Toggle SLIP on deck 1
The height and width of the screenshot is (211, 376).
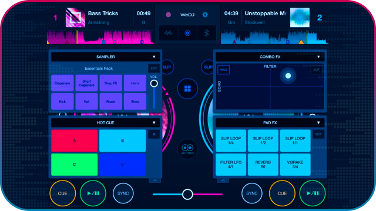[x=167, y=67]
